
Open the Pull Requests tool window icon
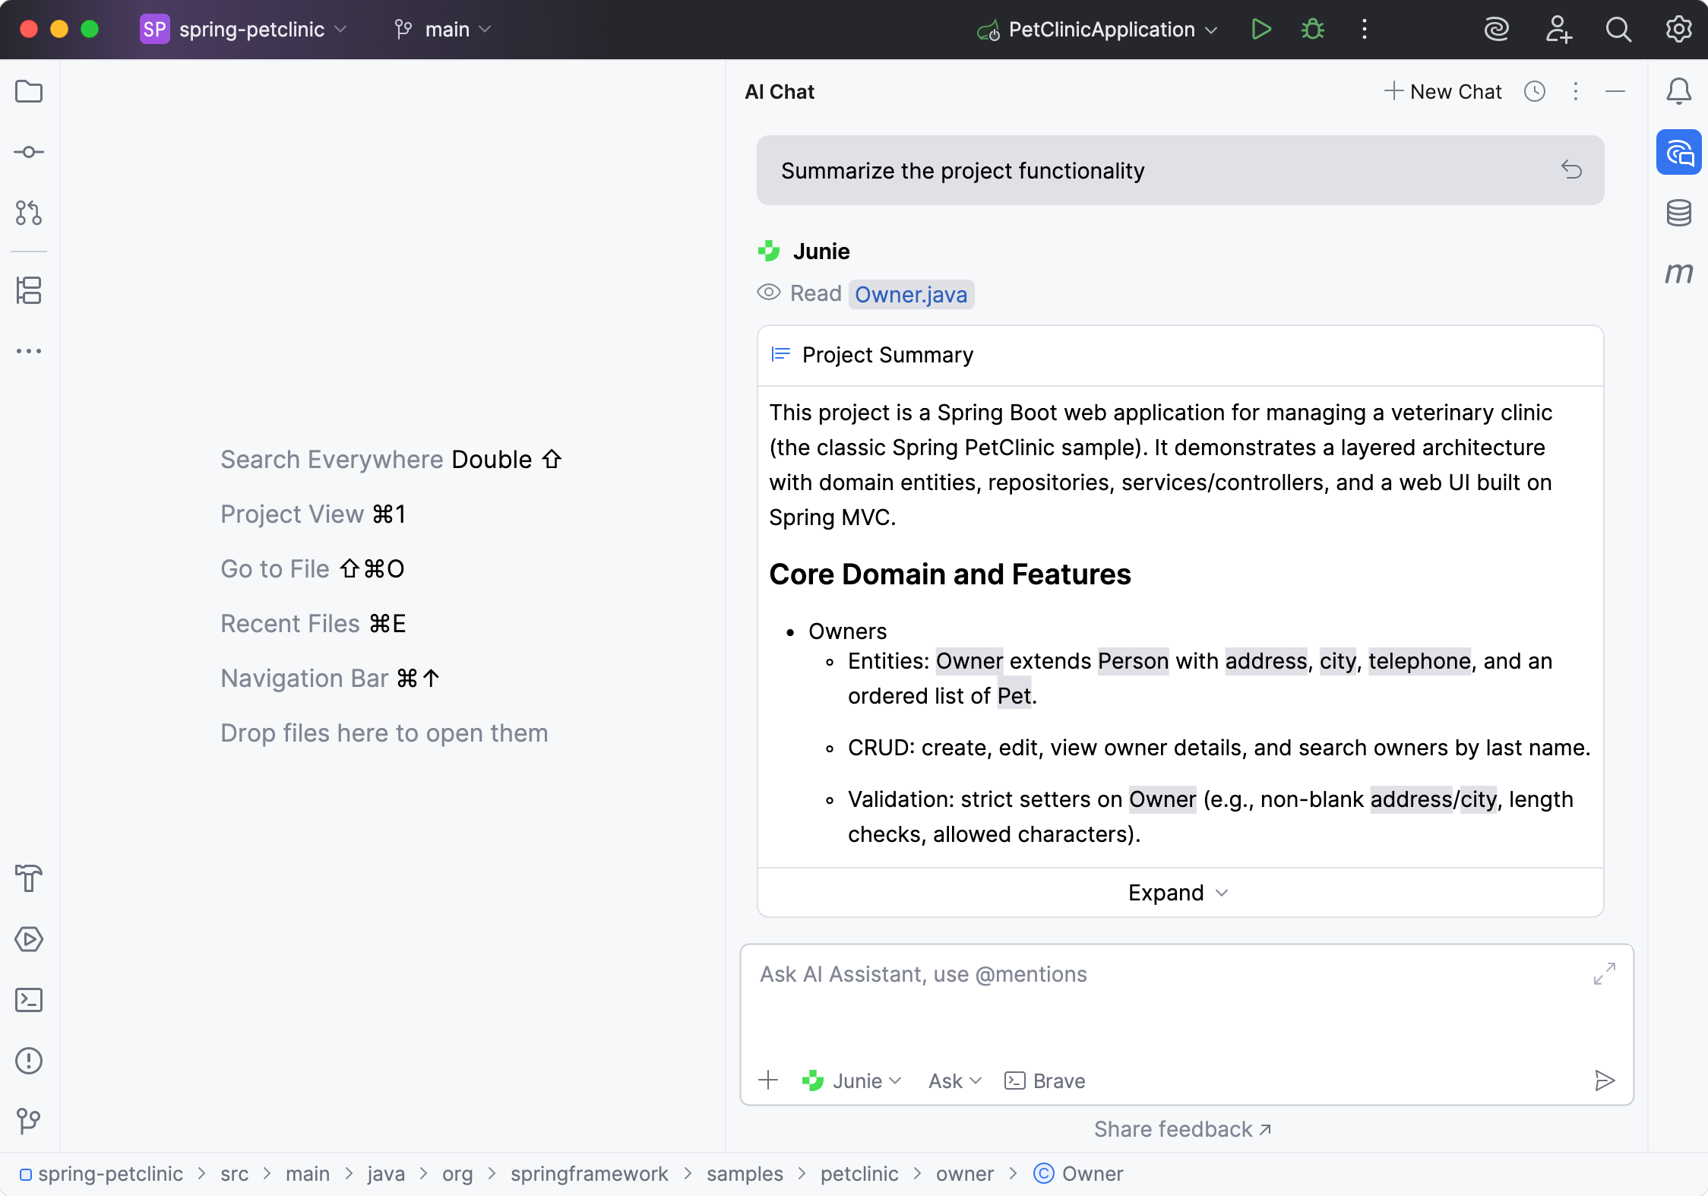click(x=29, y=213)
